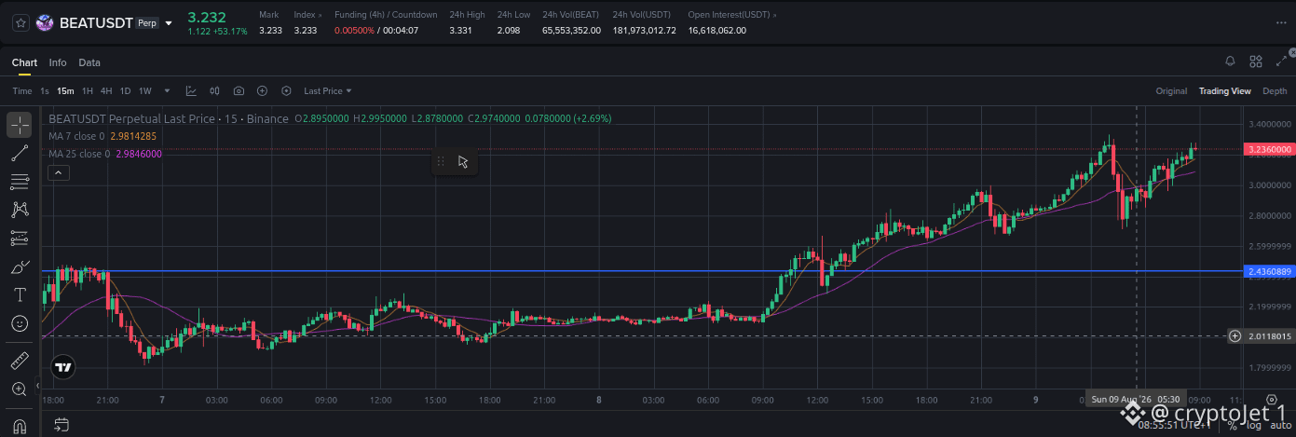1296x437 pixels.
Task: Click Funding (4h) / Countdown label
Action: [386, 15]
